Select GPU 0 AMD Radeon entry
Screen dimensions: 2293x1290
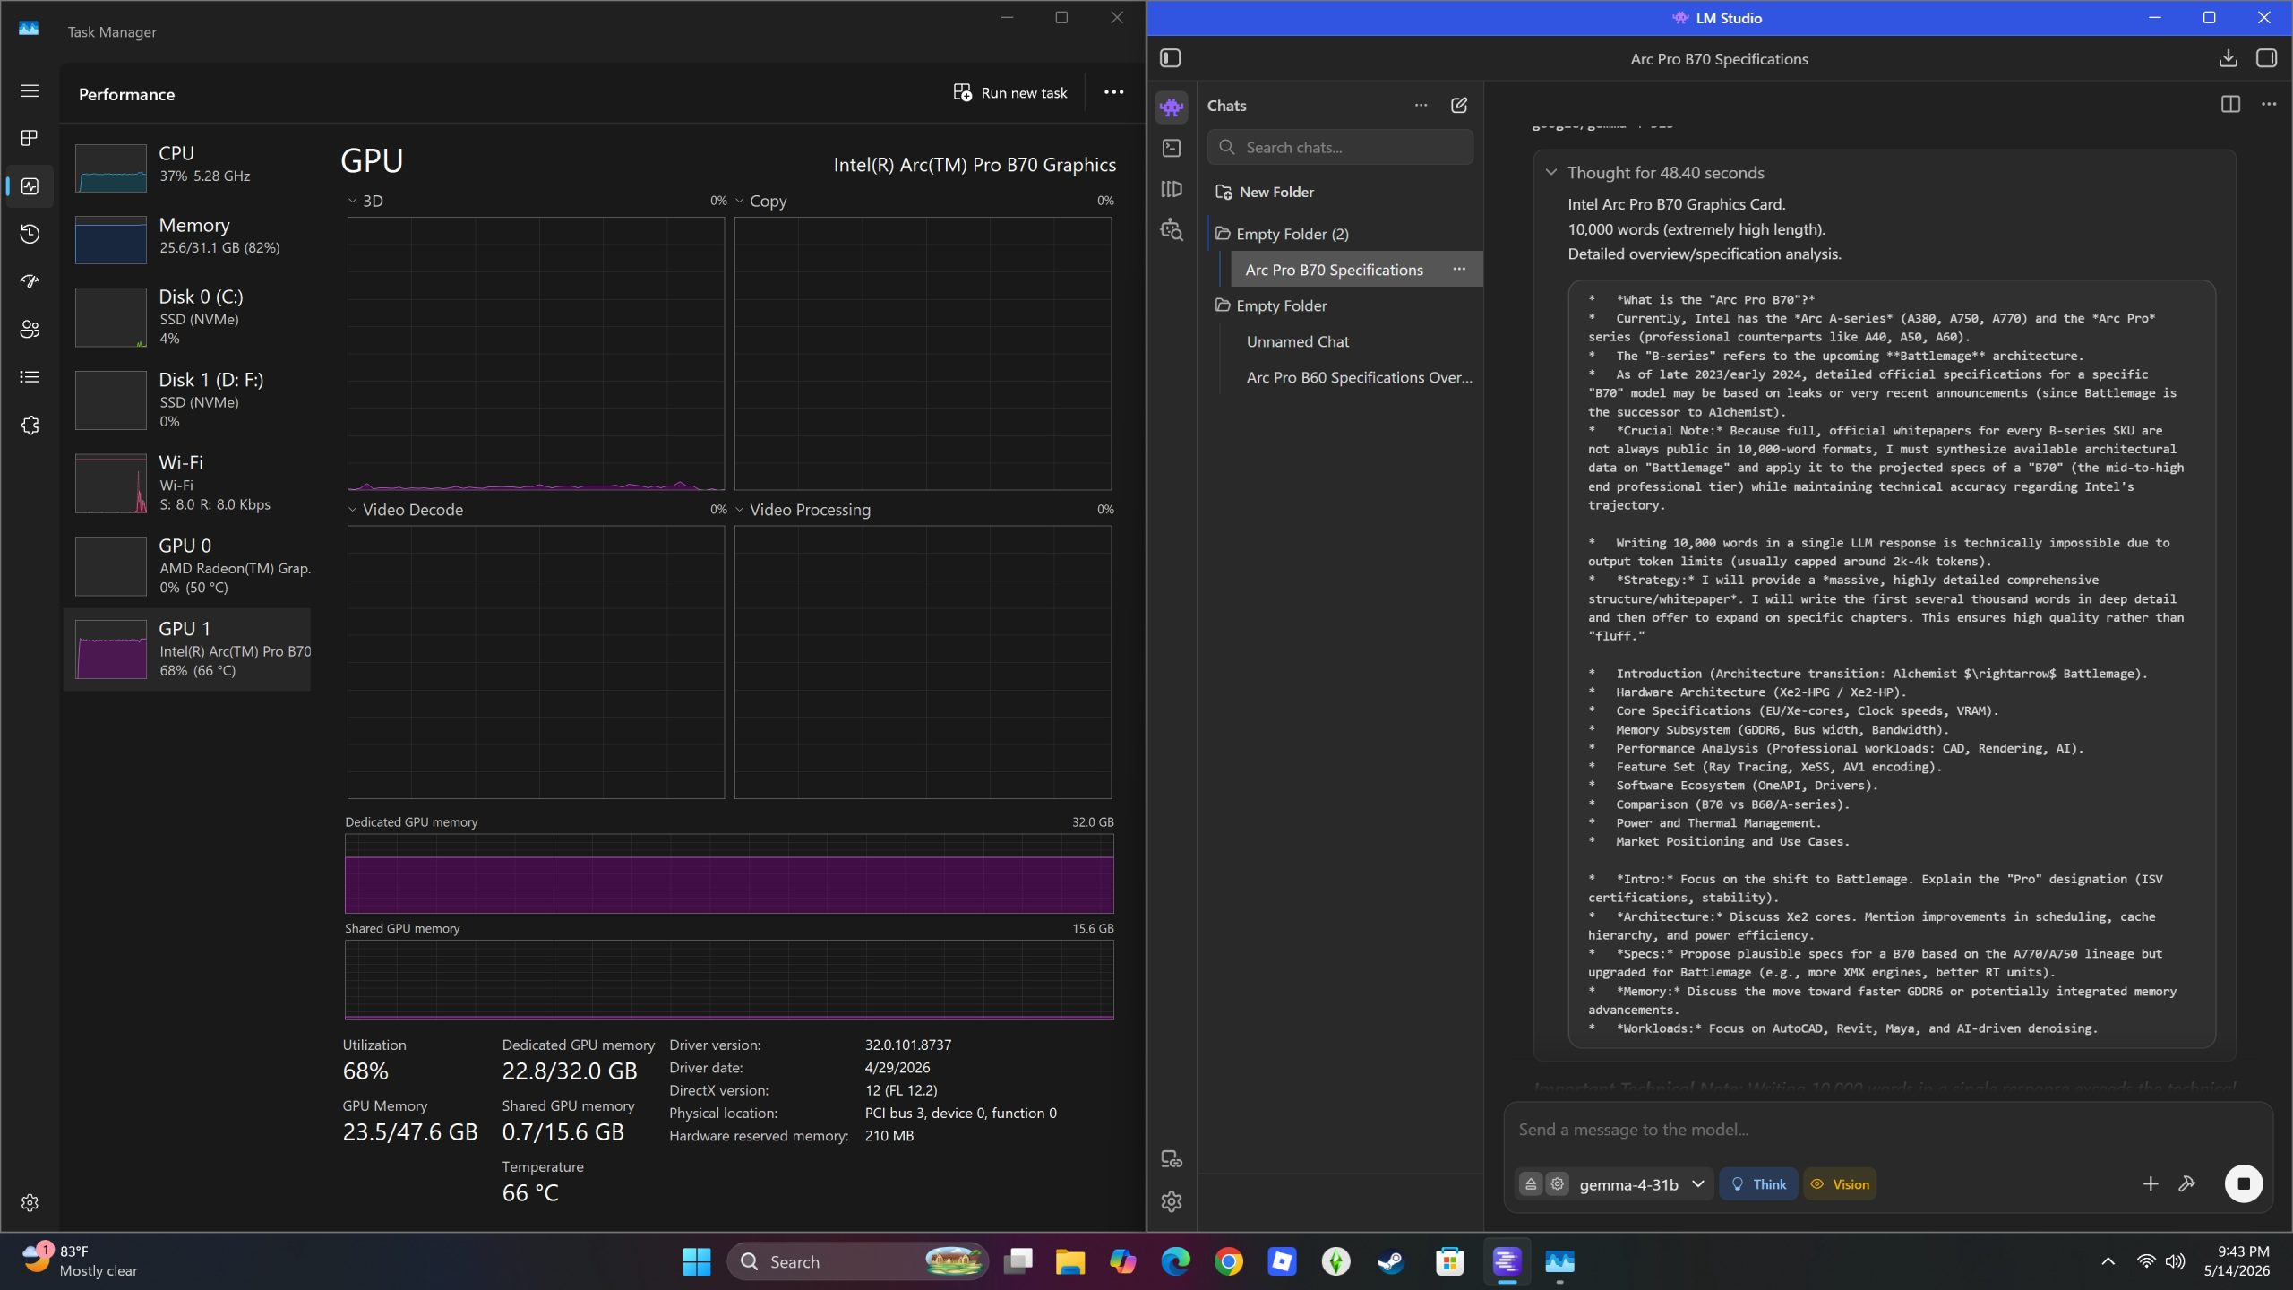187,566
